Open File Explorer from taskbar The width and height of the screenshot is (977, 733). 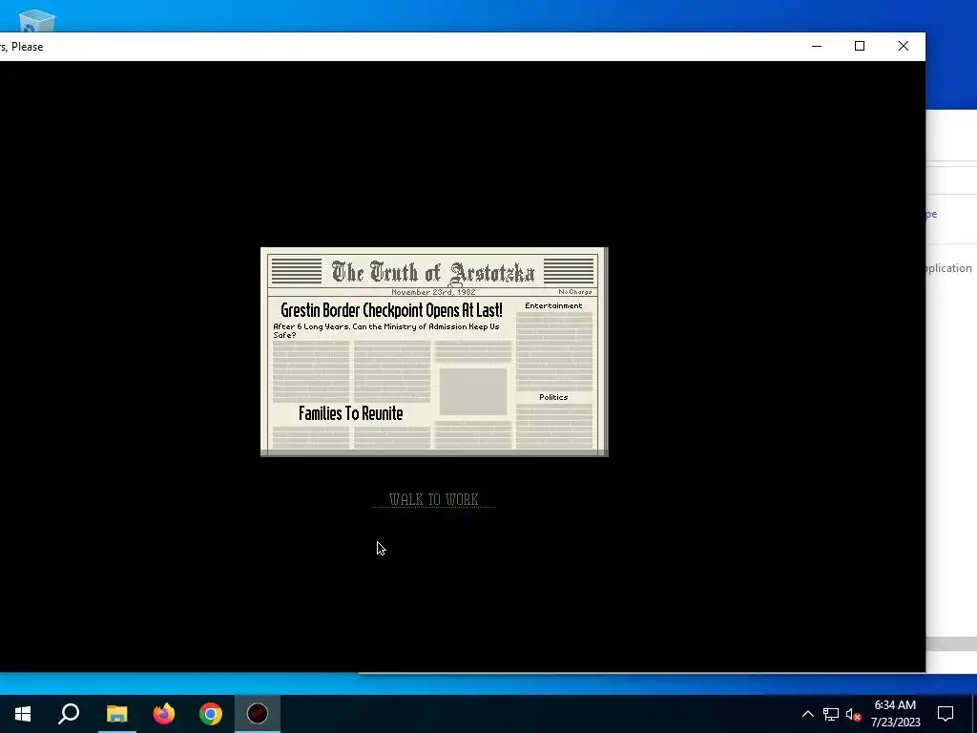coord(116,714)
